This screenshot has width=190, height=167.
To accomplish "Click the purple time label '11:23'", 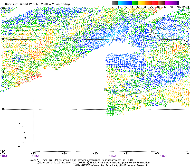I will point(112,156).
